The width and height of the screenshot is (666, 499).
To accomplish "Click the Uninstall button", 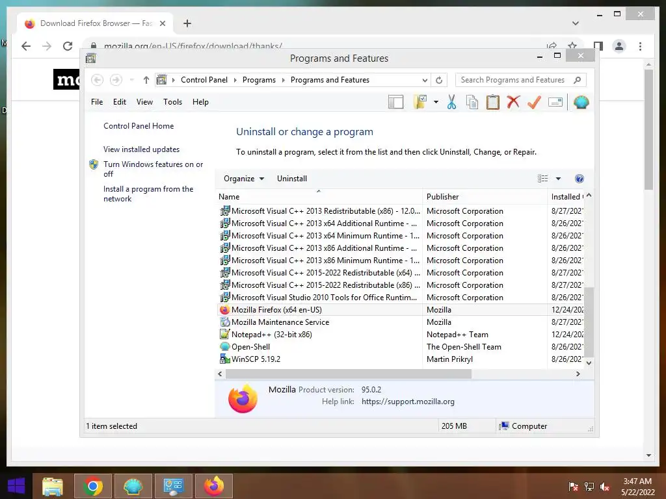I will click(x=292, y=179).
